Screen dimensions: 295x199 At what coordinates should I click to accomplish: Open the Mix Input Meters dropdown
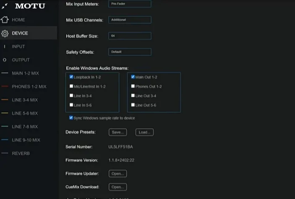(130, 4)
